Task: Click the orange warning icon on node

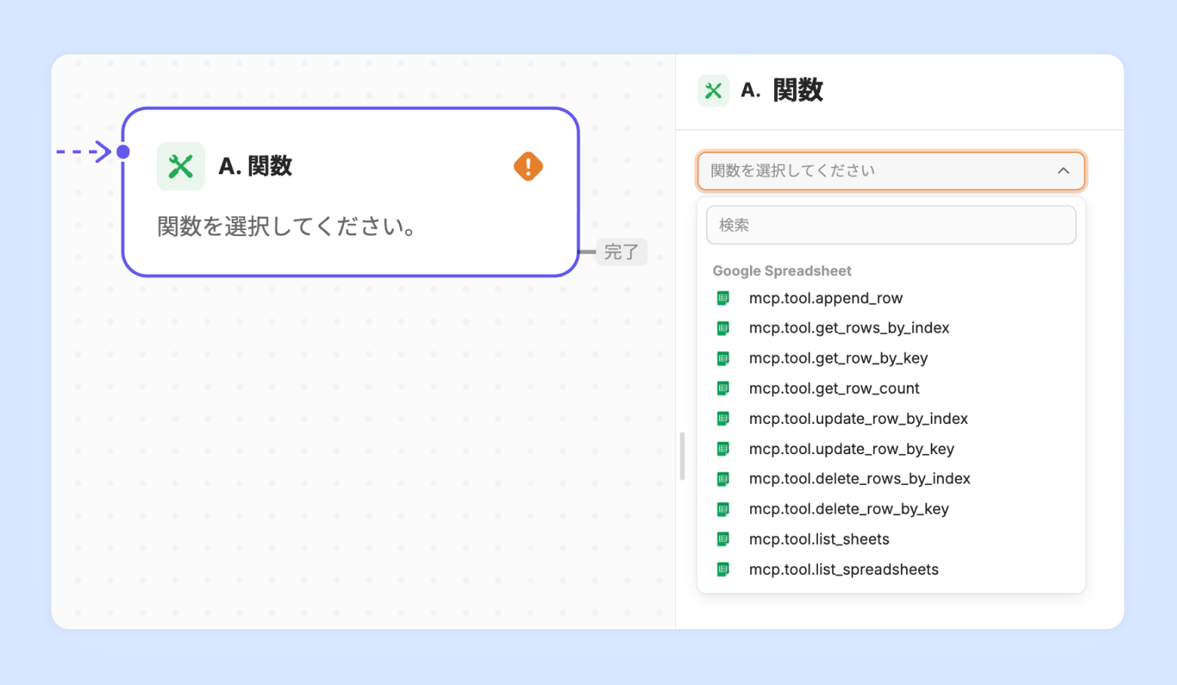Action: (x=528, y=166)
